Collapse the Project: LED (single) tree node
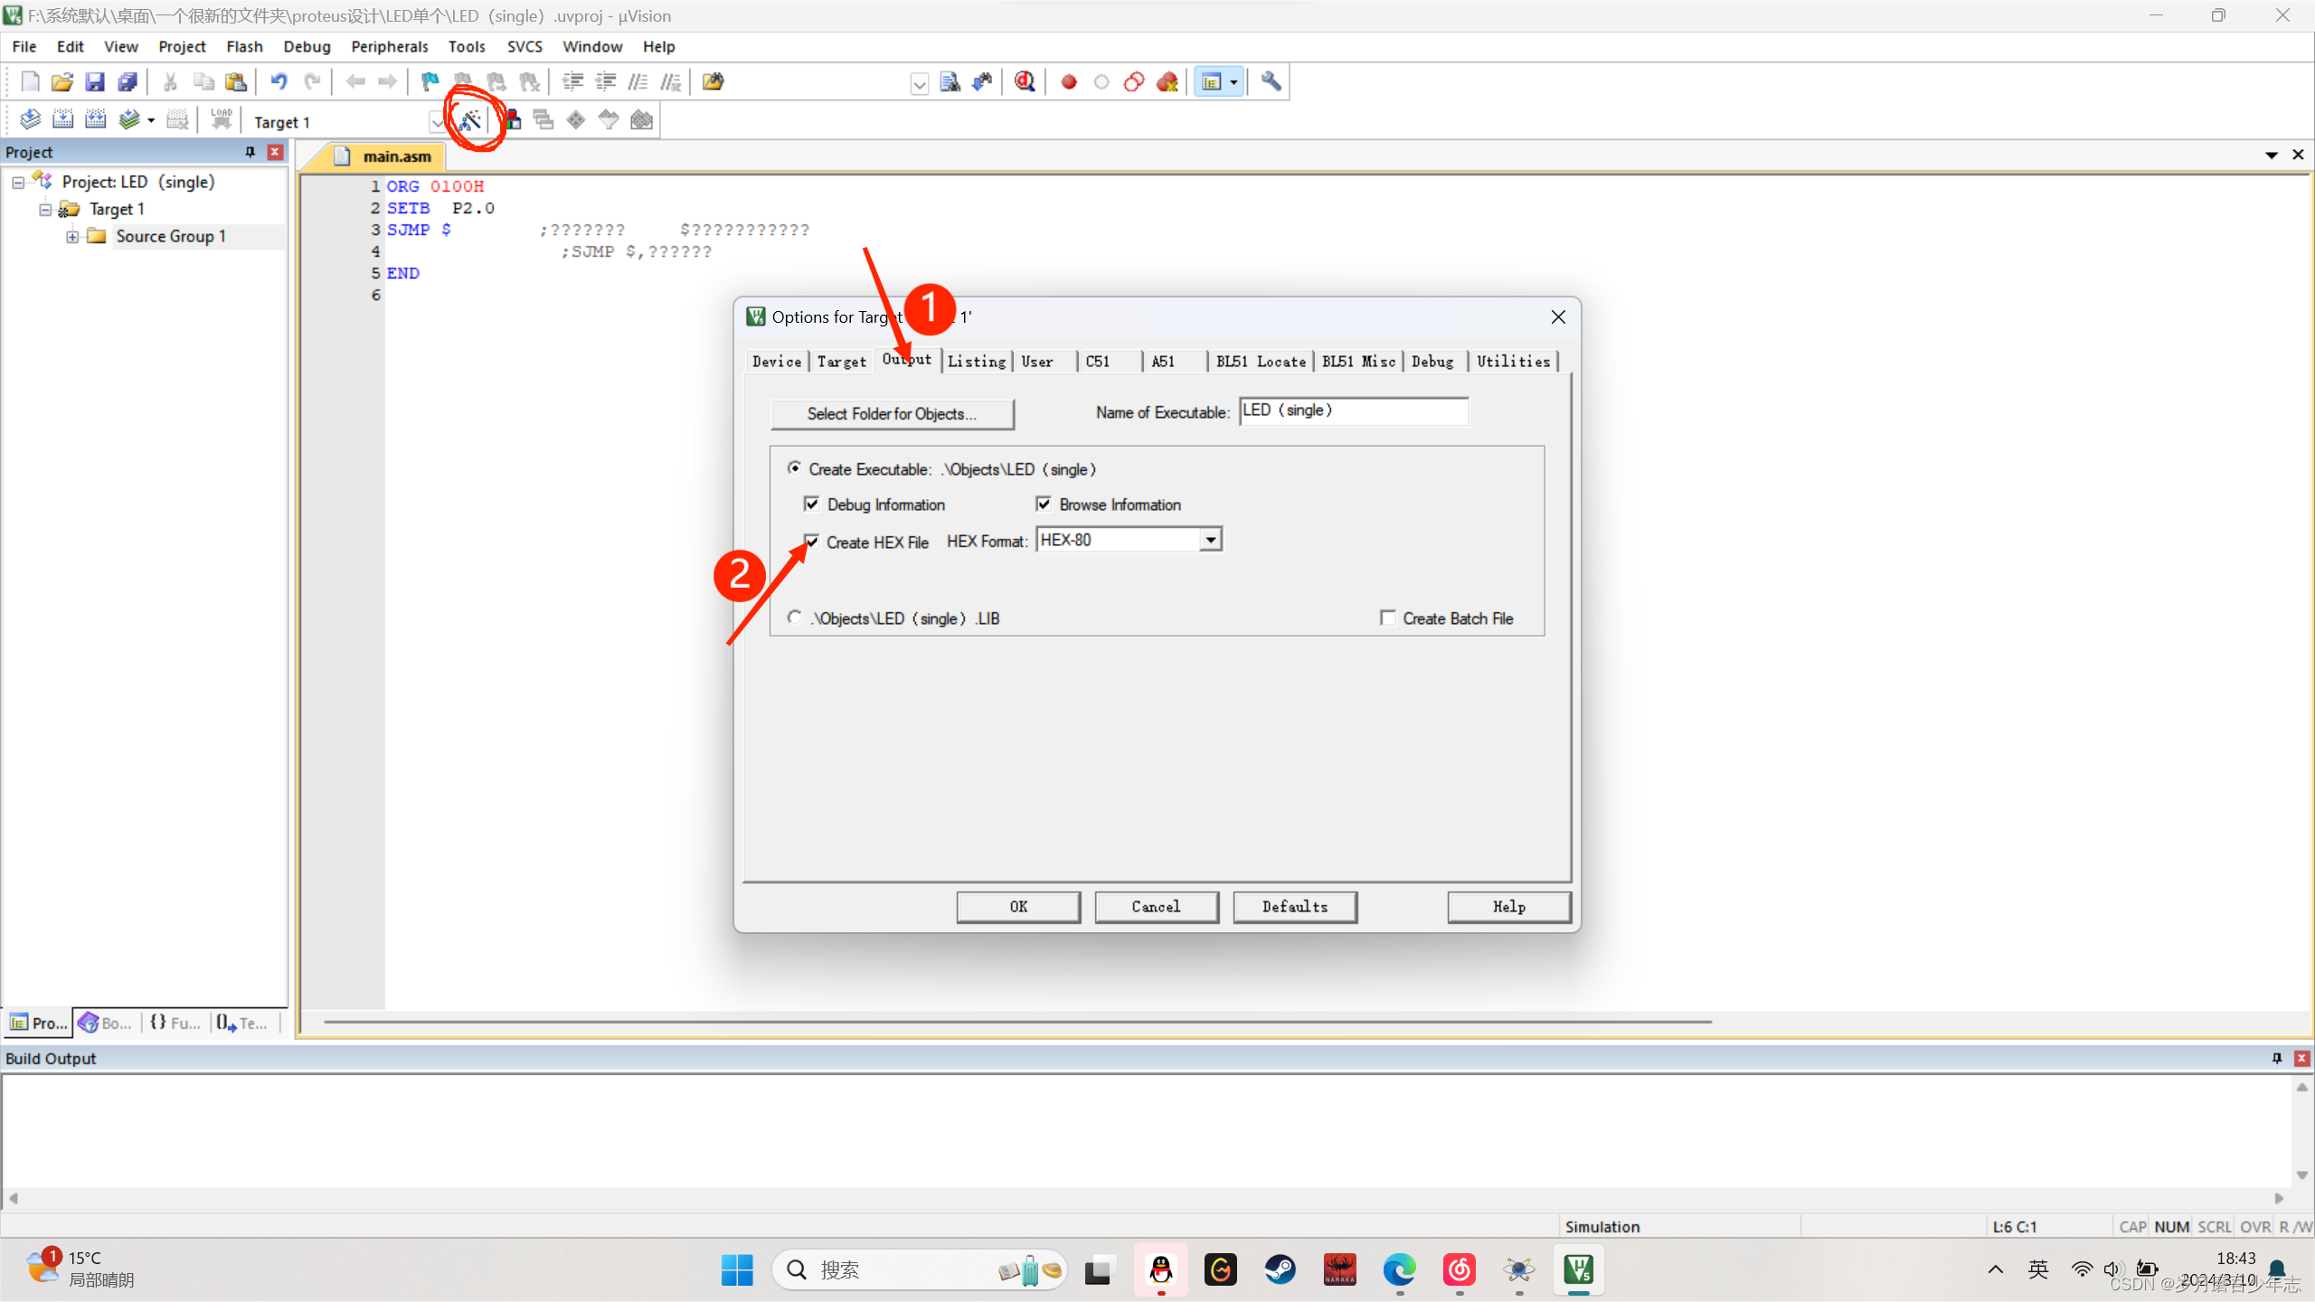Viewport: 2315px width, 1302px height. tap(18, 183)
